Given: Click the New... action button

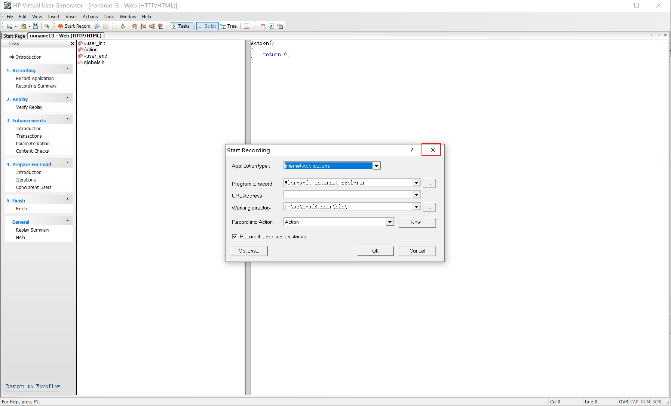Looking at the screenshot, I should (417, 223).
